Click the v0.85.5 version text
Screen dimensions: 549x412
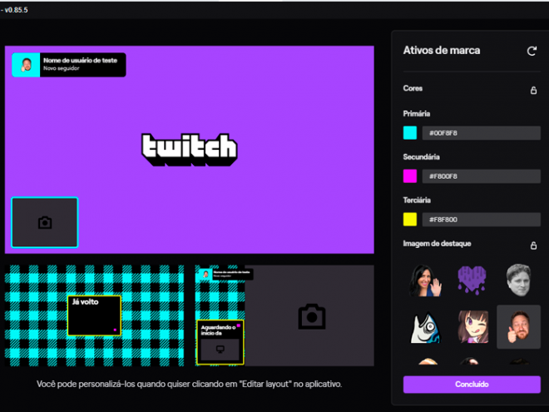click(x=15, y=10)
